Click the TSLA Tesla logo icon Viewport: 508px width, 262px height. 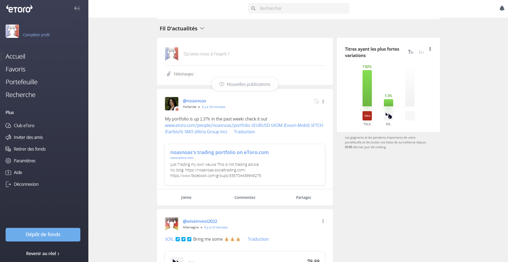(367, 116)
